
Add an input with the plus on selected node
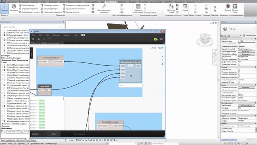[x=129, y=66]
